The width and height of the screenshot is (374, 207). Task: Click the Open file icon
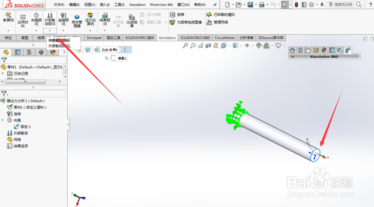pyautogui.click(x=238, y=4)
